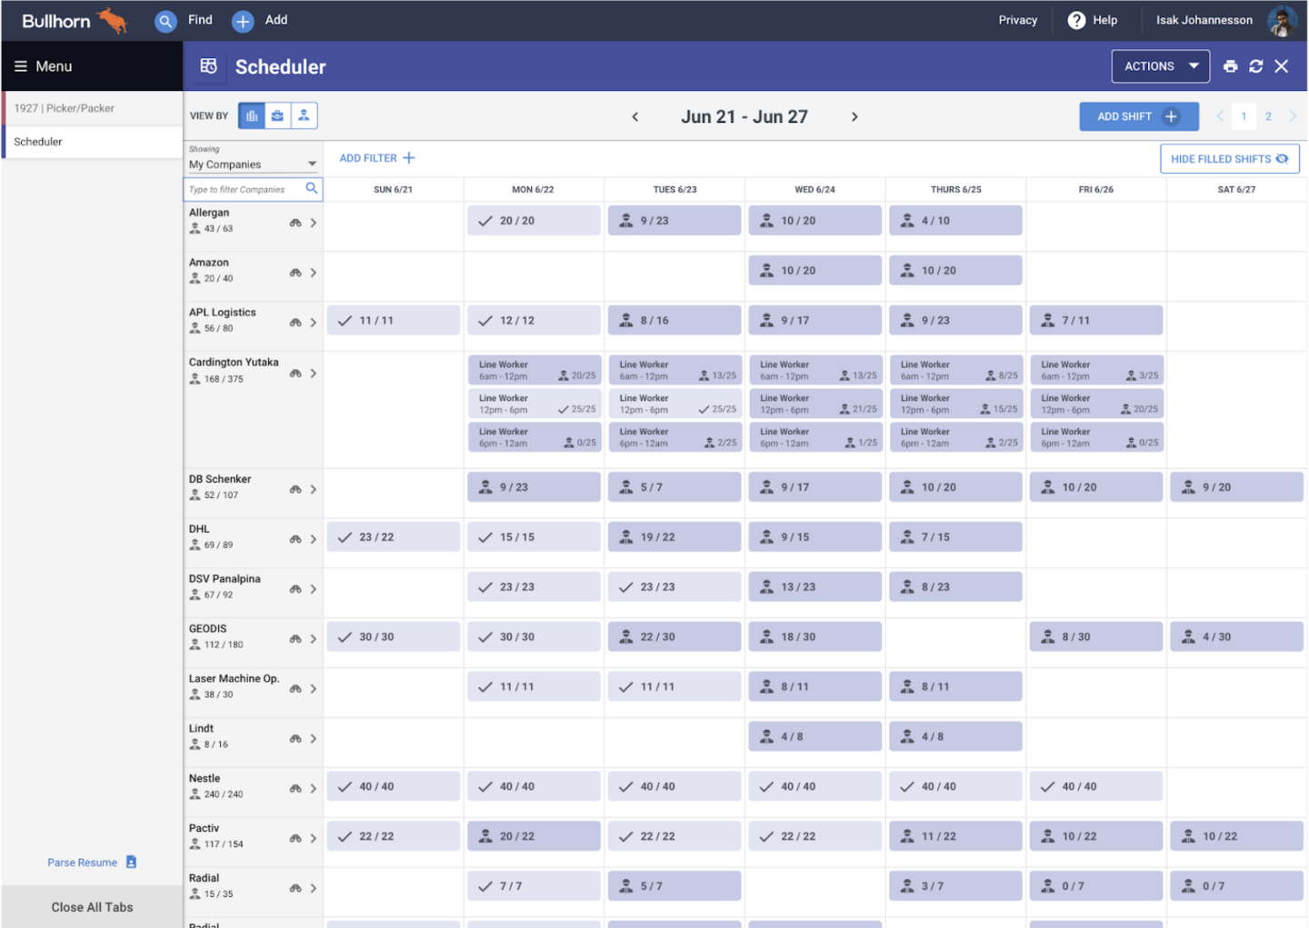Refresh the scheduler using the refresh icon
Image resolution: width=1309 pixels, height=928 pixels.
pos(1256,65)
